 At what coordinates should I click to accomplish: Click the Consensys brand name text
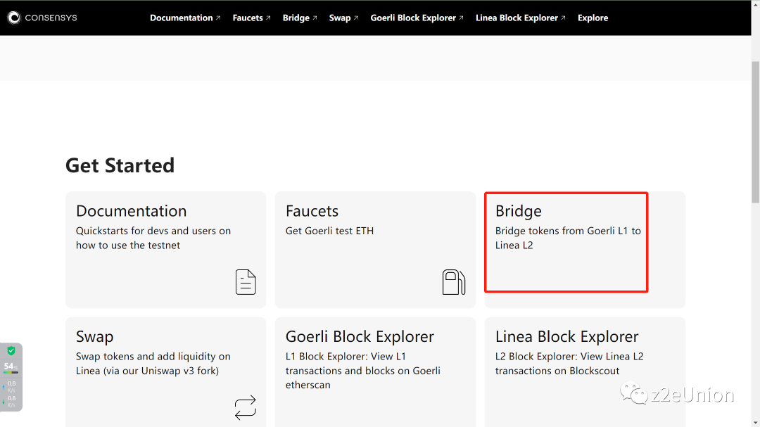click(51, 18)
